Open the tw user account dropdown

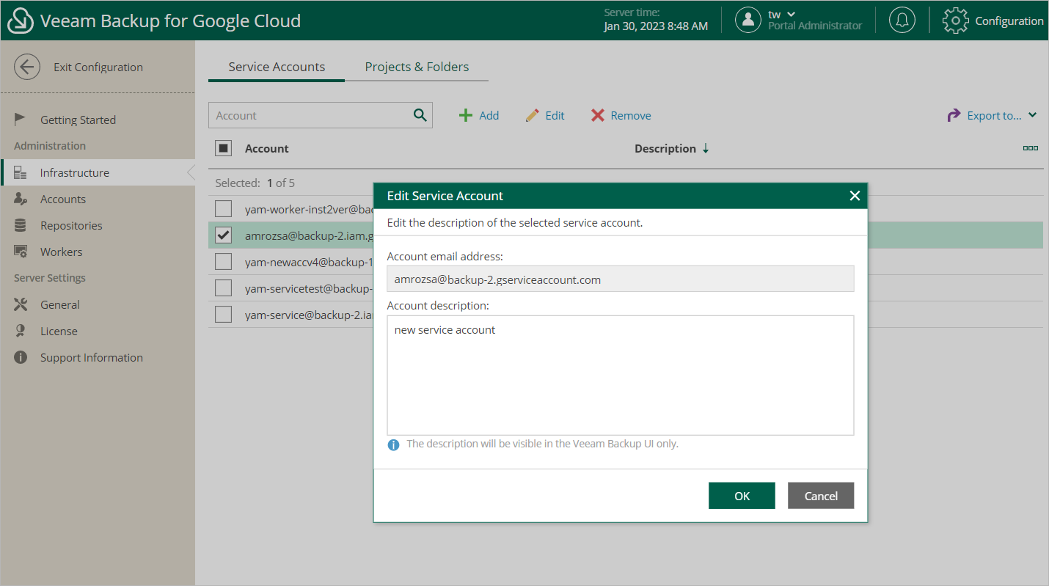[791, 15]
